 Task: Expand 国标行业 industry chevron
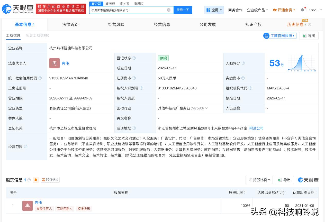click(206, 108)
